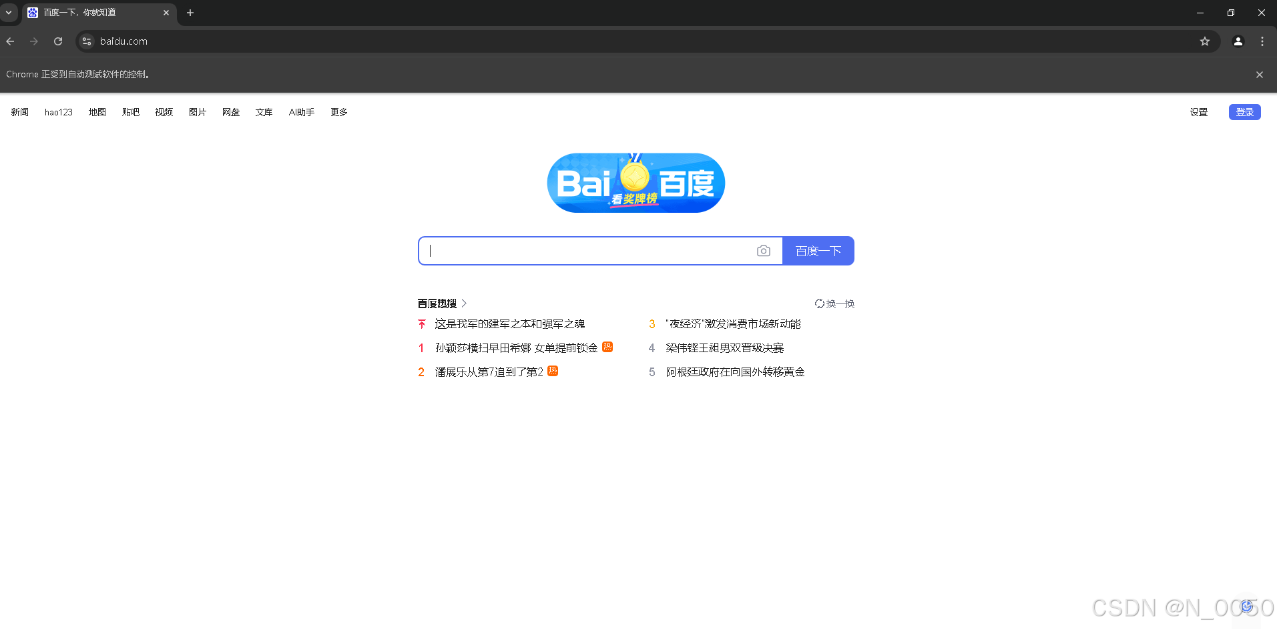Open hot search 阿根廷政府在向国外转移黄金

click(735, 372)
